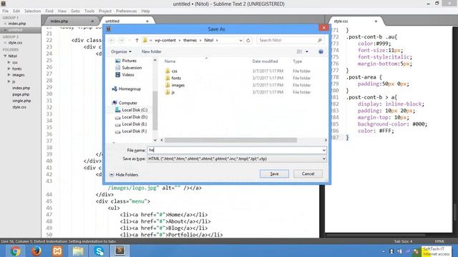Expand the css folder in Sublime sidebar

pos(9,62)
